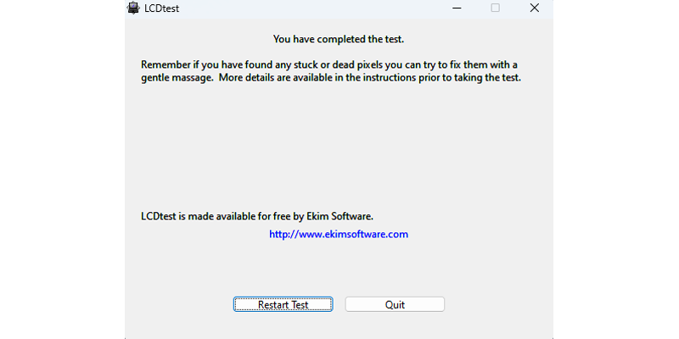The image size is (679, 339).
Task: Click the phrase 'gentle massage'
Action: click(x=177, y=78)
